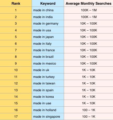Click the 'made in japan' cell

pos(48,37)
